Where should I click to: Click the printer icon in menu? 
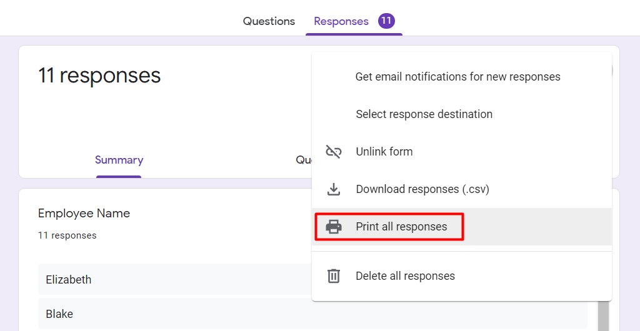click(x=334, y=227)
